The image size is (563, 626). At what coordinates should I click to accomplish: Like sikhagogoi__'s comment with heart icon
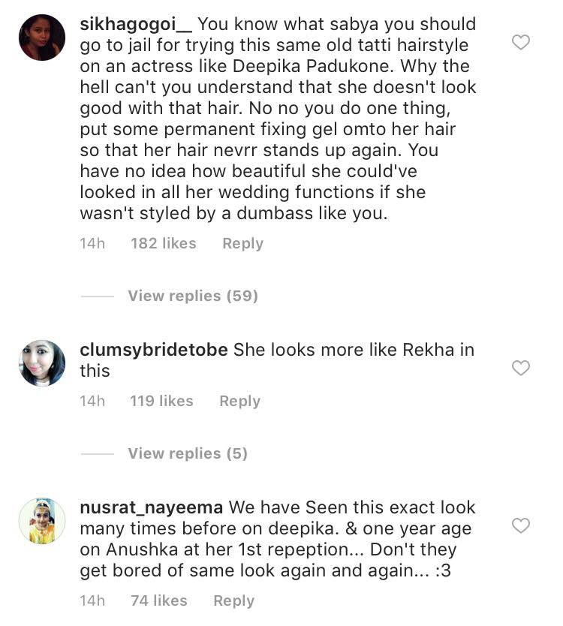click(x=520, y=43)
